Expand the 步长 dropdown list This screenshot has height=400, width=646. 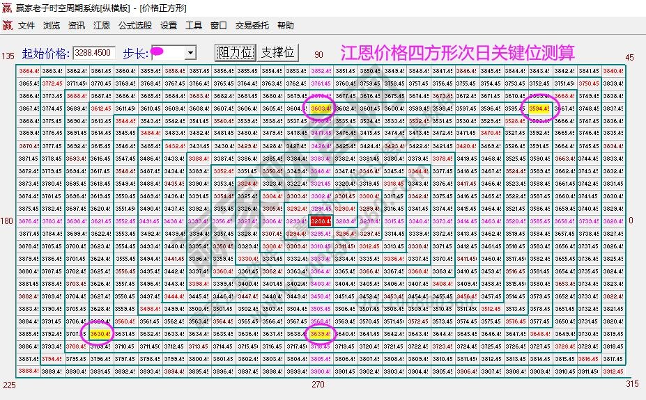click(x=190, y=53)
